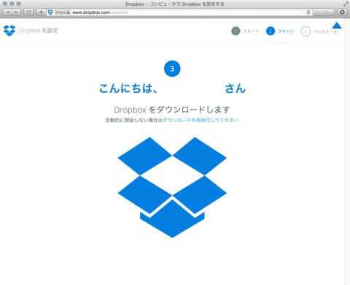Open the Share button in toolbar
350x285 pixels.
[28, 12]
